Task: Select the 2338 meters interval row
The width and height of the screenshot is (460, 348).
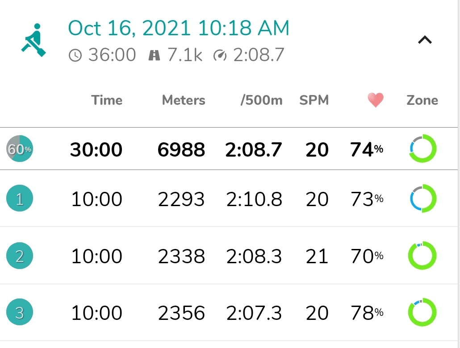Action: (x=229, y=255)
